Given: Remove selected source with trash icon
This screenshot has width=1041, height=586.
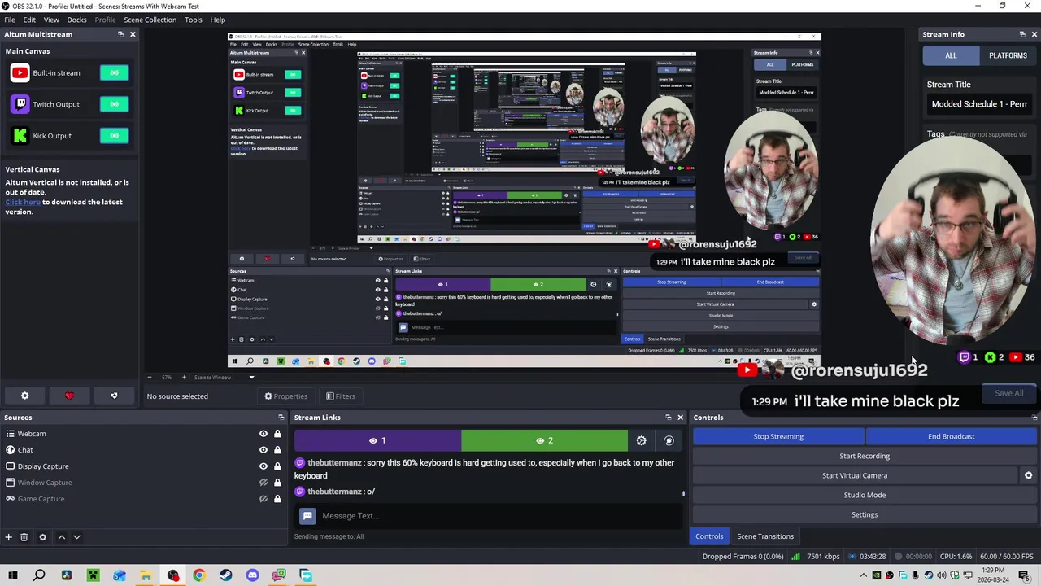Looking at the screenshot, I should coord(24,537).
